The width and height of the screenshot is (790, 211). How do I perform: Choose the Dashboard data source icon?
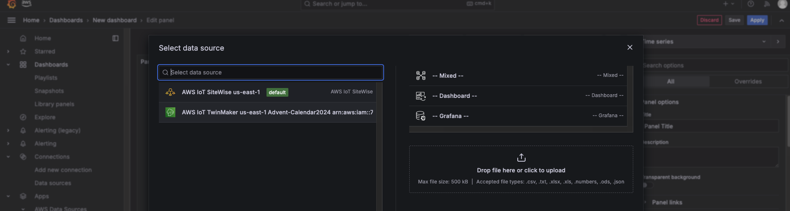(420, 96)
